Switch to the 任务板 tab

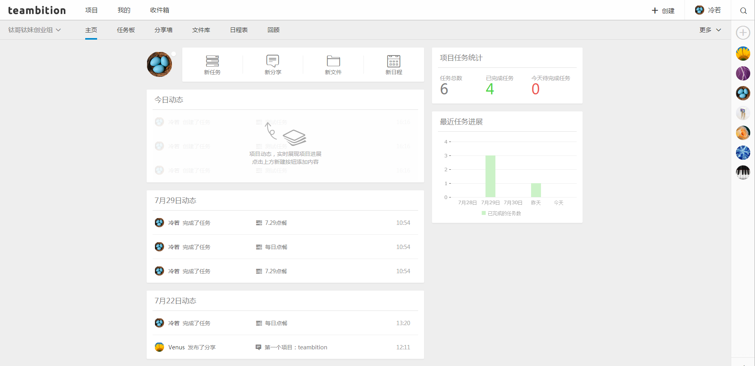tap(126, 30)
